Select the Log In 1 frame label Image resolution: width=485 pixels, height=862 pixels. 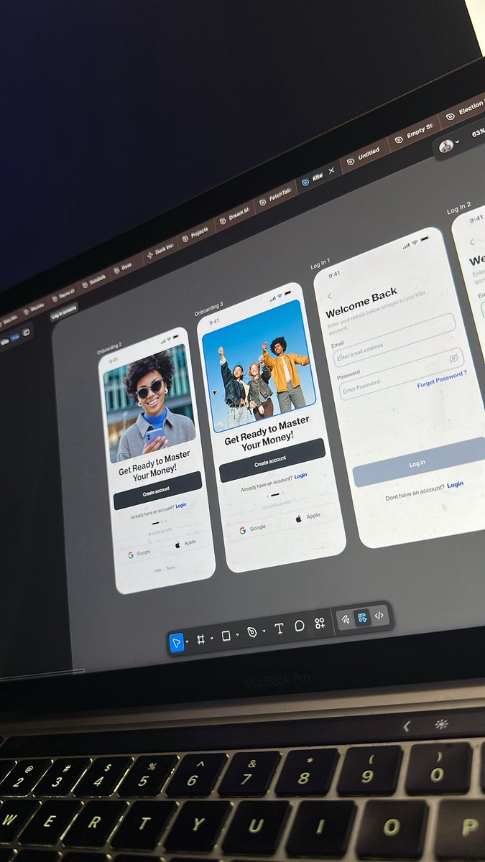coord(320,265)
